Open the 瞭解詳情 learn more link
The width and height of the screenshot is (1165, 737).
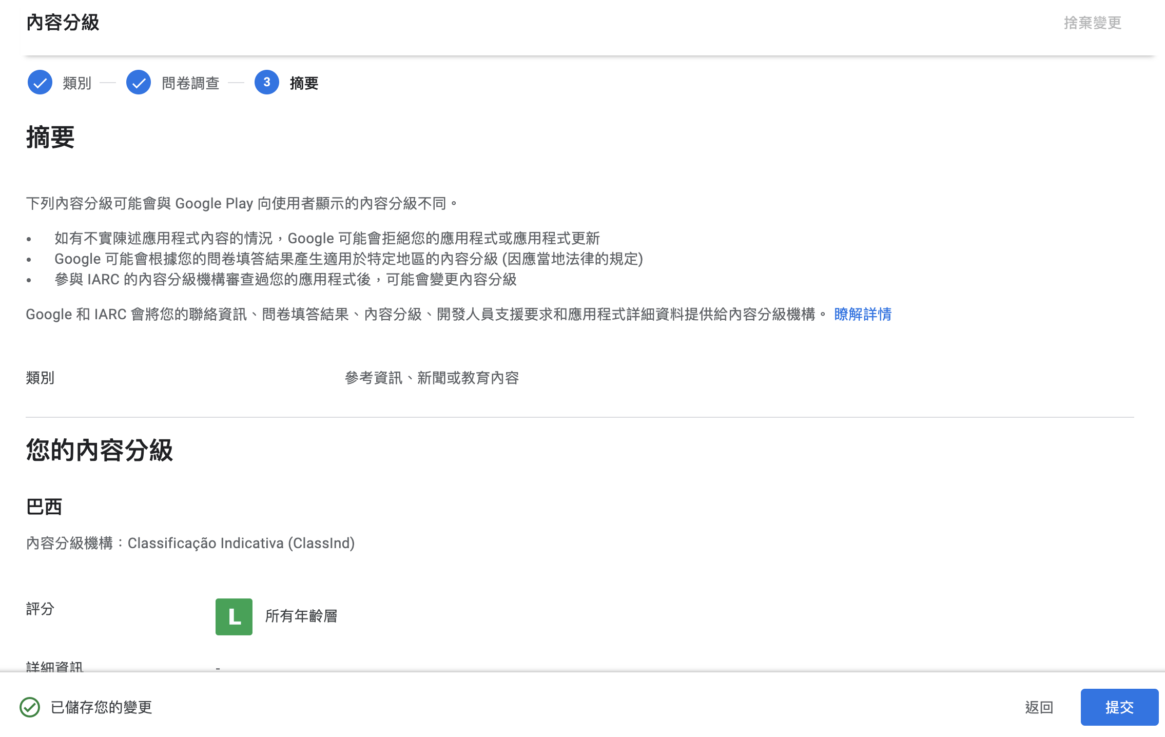tap(863, 314)
